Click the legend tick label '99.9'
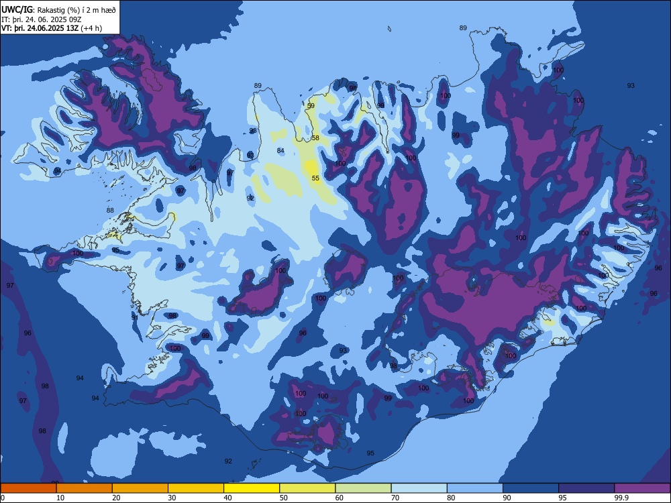The height and width of the screenshot is (503, 671). tap(621, 498)
